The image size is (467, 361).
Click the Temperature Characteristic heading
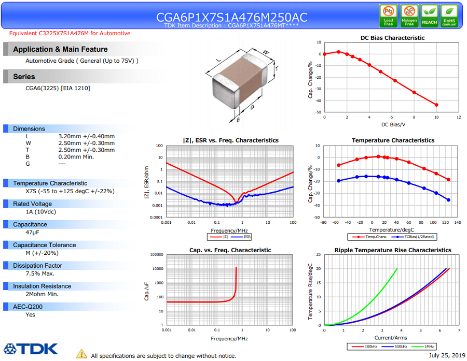click(x=50, y=183)
